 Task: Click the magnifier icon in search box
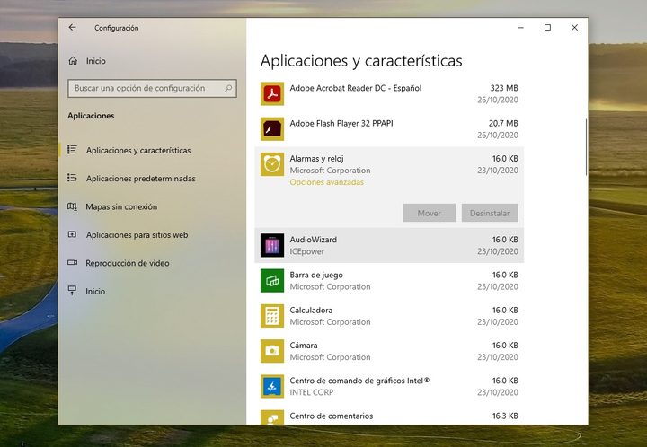coord(228,88)
